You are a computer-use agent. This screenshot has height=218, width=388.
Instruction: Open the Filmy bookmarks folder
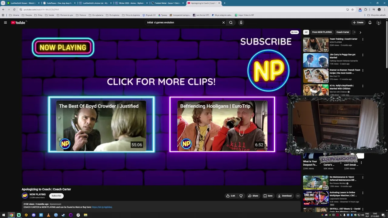[38, 15]
